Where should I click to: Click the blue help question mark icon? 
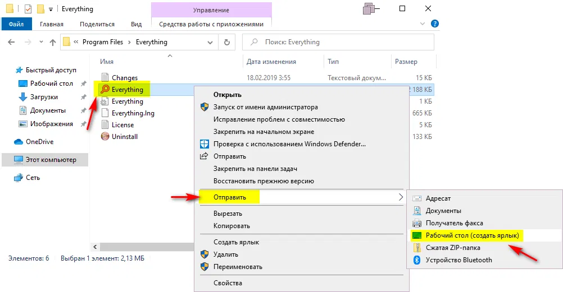coord(434,24)
